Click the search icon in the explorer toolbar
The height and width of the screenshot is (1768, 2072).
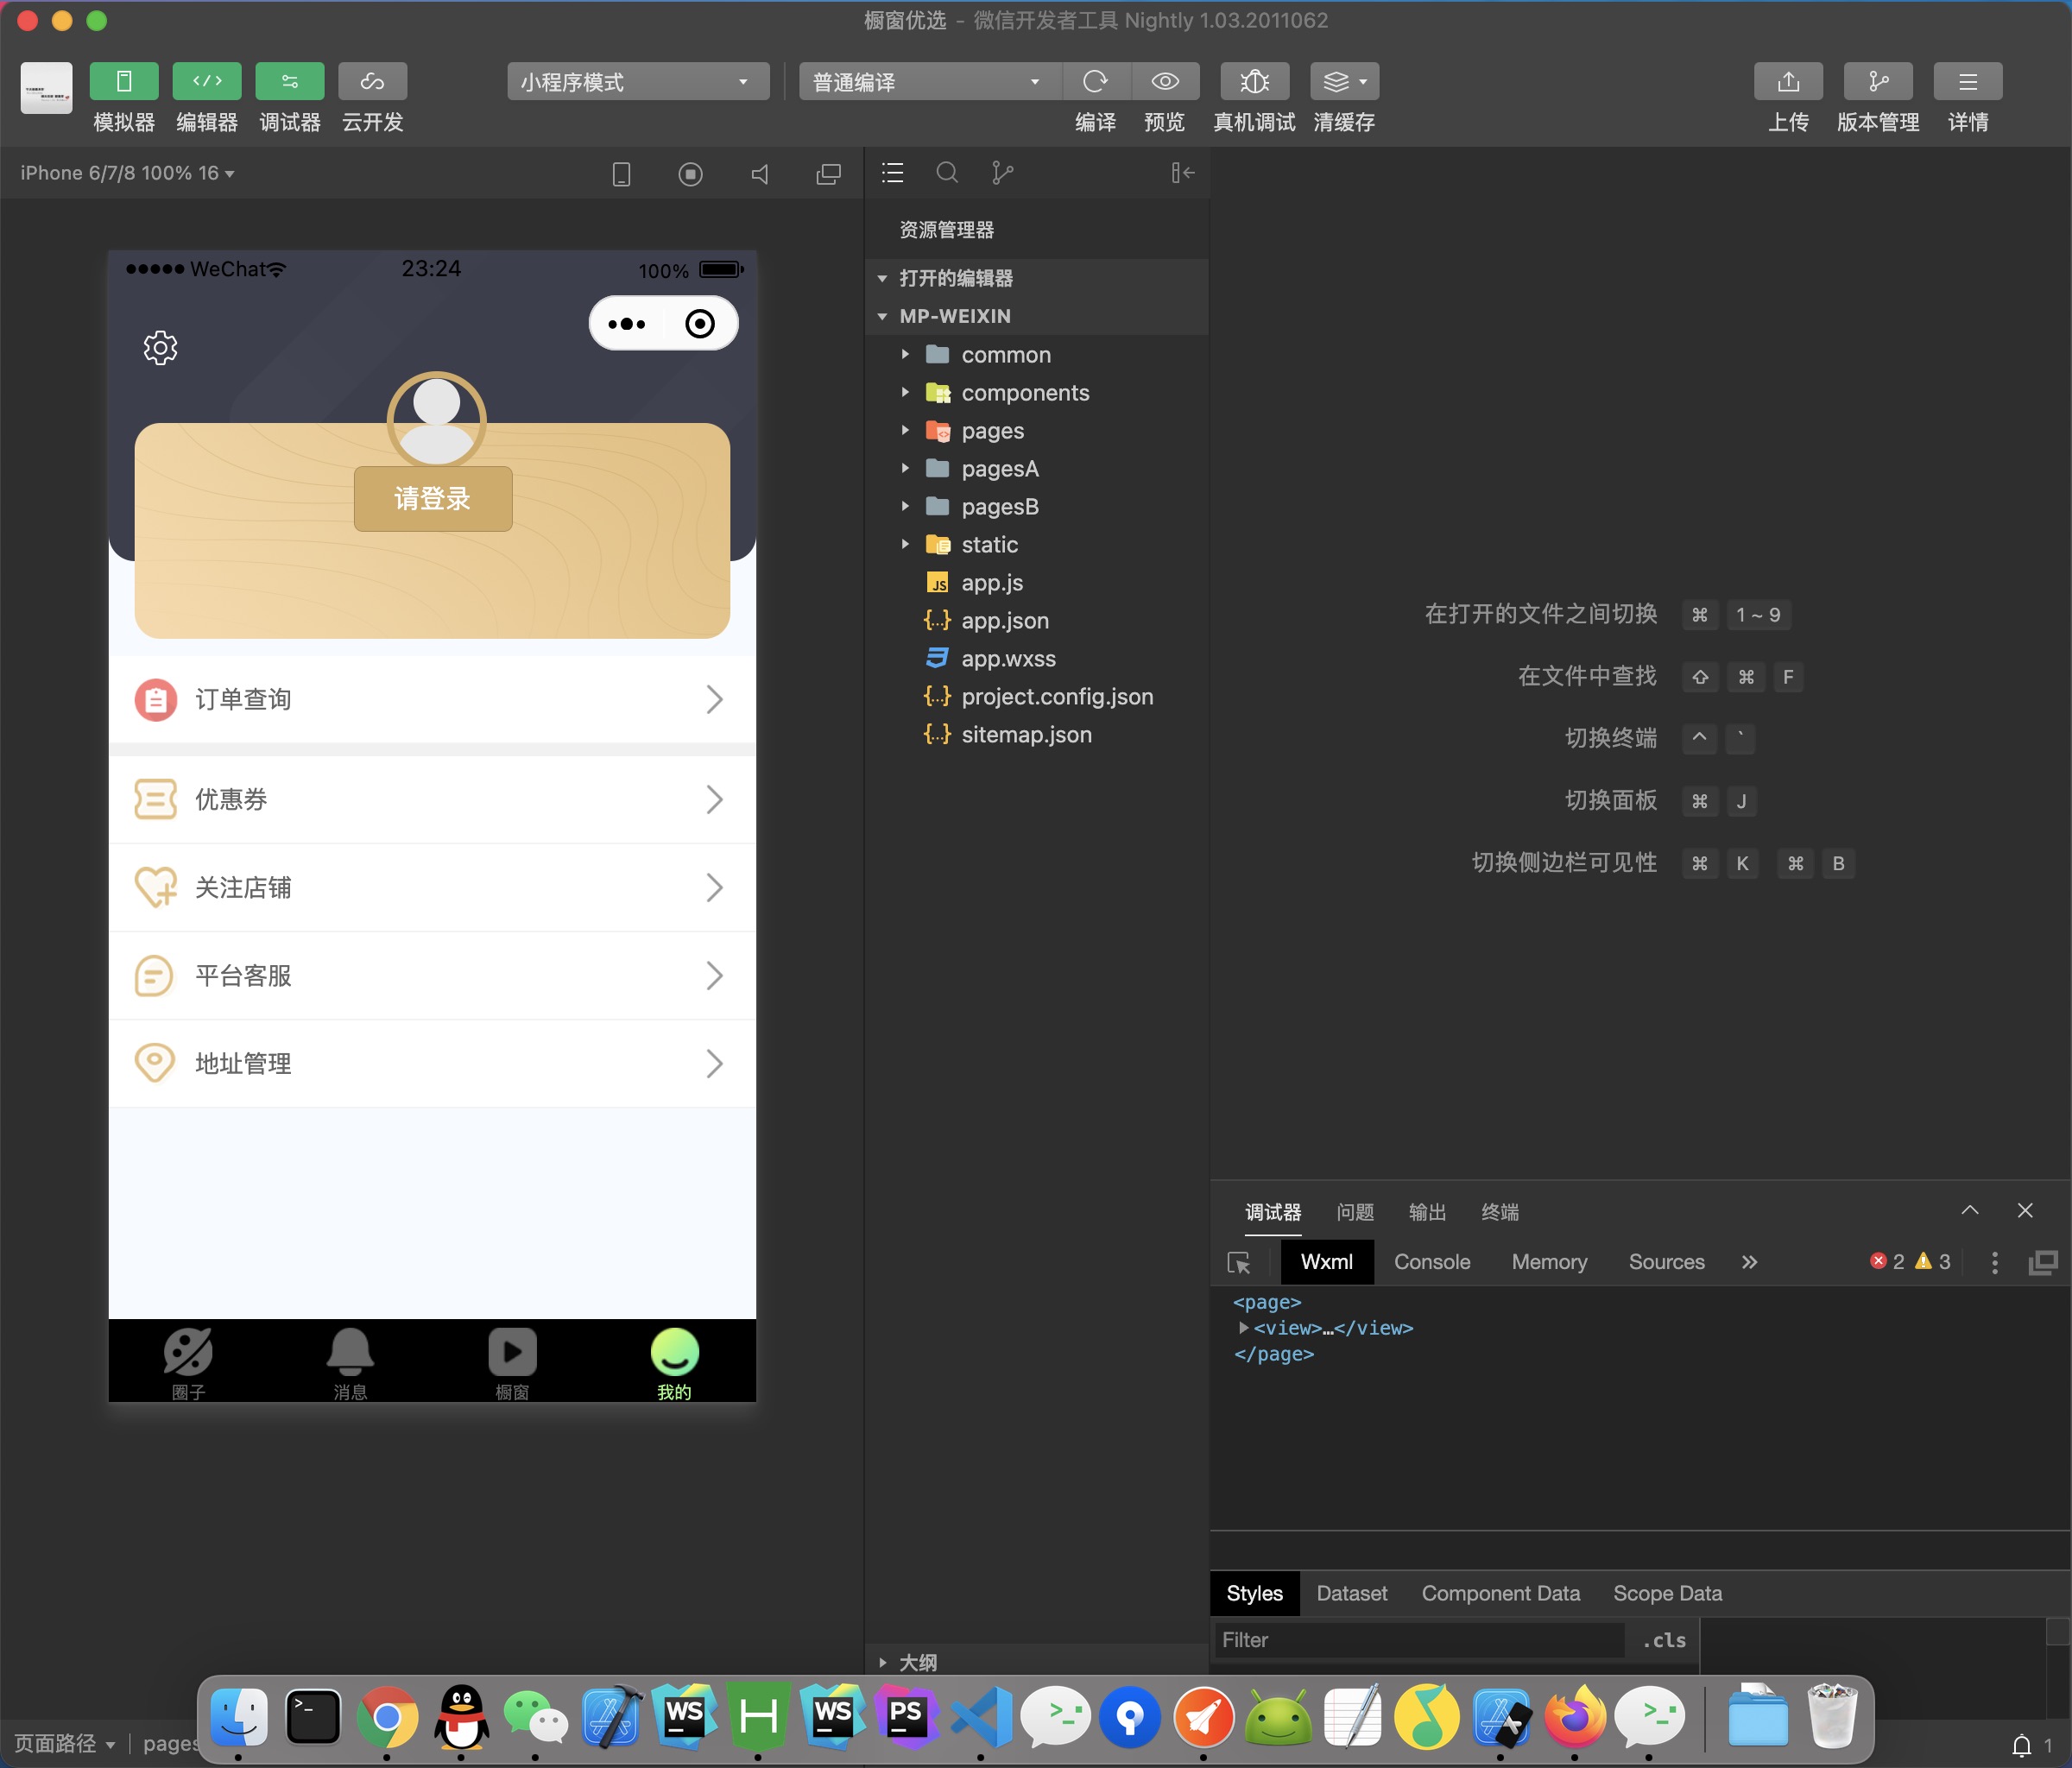pos(947,172)
